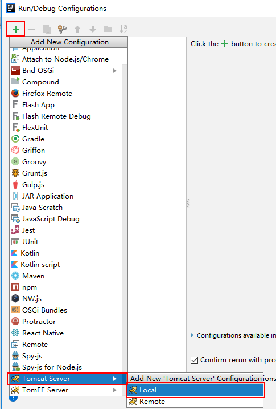Screen dimensions: 276x409
Task: Click the Spy-js icon
Action: click(15, 355)
